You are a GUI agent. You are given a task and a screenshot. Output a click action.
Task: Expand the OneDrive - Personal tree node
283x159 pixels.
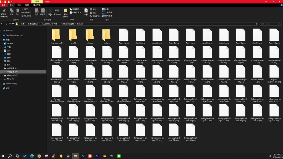1,35
